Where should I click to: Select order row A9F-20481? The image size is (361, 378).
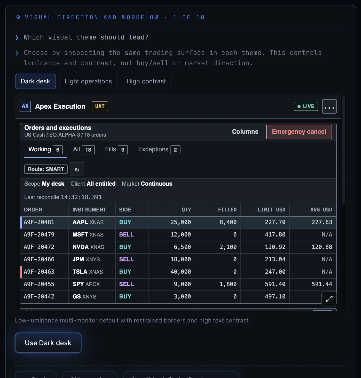click(x=178, y=222)
